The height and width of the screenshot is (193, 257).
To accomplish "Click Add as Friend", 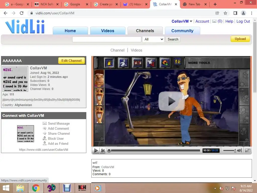I will pos(58,143).
